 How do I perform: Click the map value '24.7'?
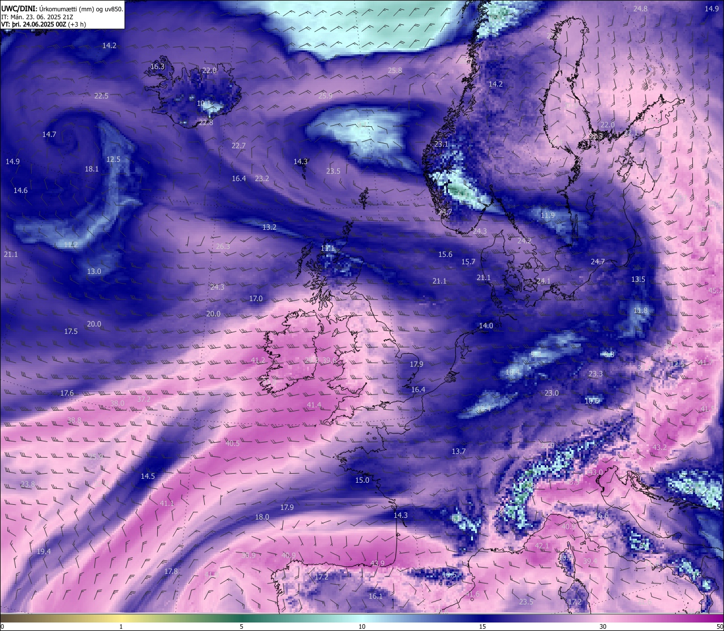click(598, 262)
